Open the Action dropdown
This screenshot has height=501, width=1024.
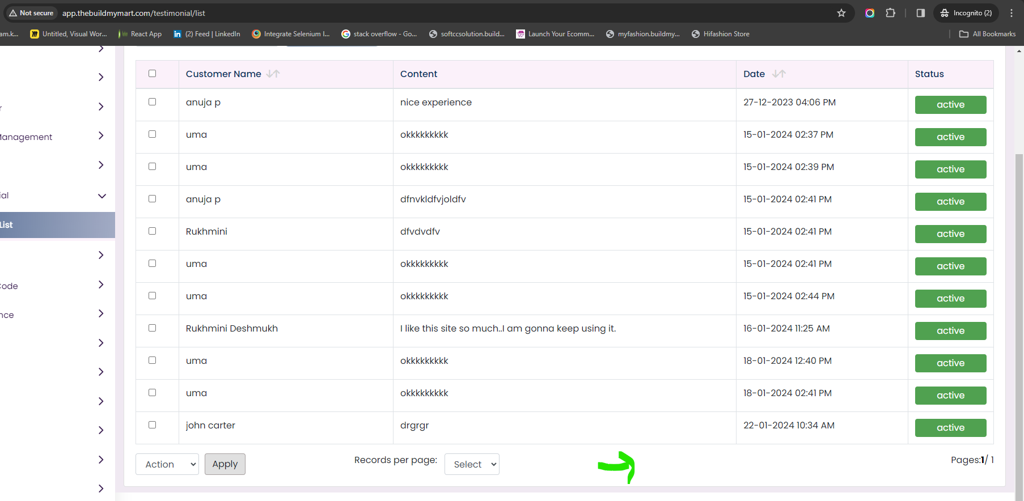click(x=167, y=464)
